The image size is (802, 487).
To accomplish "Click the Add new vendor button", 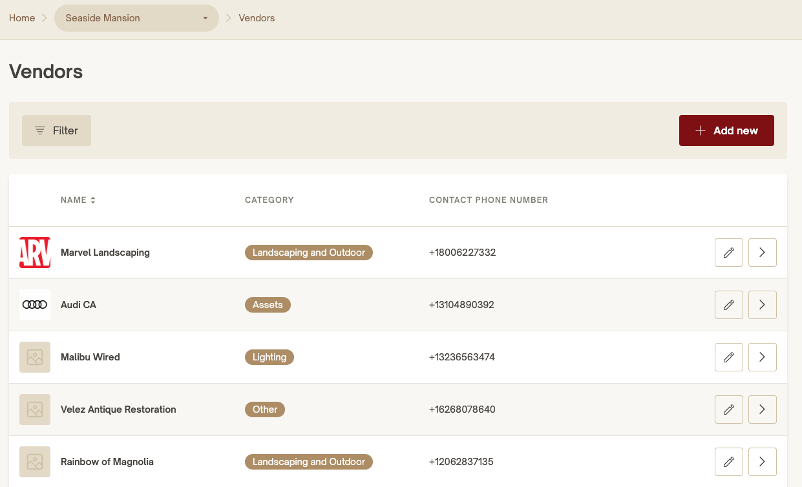I will (x=726, y=130).
